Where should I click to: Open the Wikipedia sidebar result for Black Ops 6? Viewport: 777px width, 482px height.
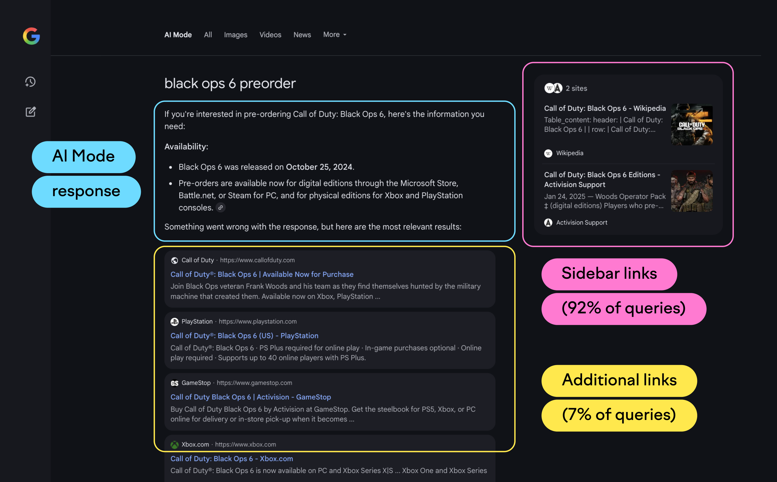point(604,108)
